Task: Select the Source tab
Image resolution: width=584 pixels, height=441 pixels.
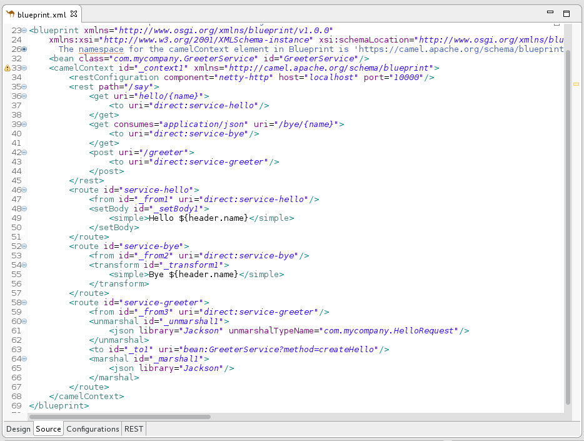Action: (48, 429)
